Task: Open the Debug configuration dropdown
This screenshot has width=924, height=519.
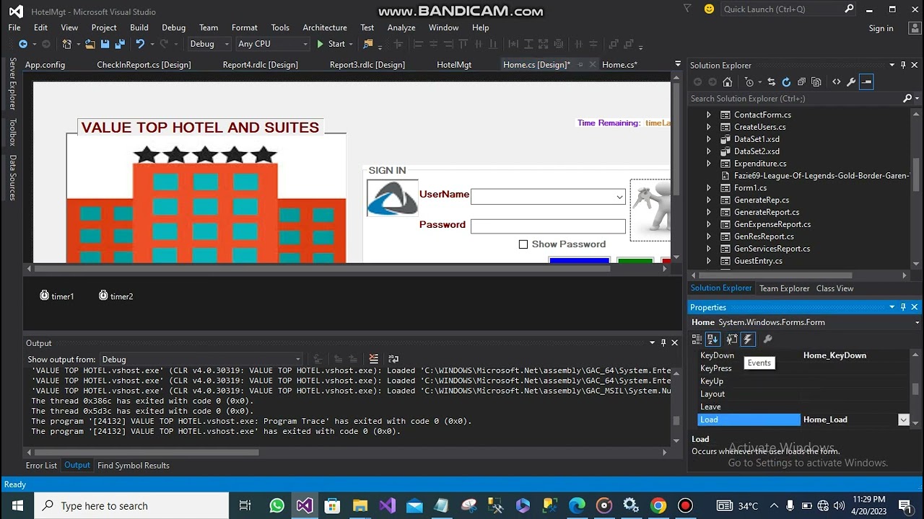Action: [226, 44]
